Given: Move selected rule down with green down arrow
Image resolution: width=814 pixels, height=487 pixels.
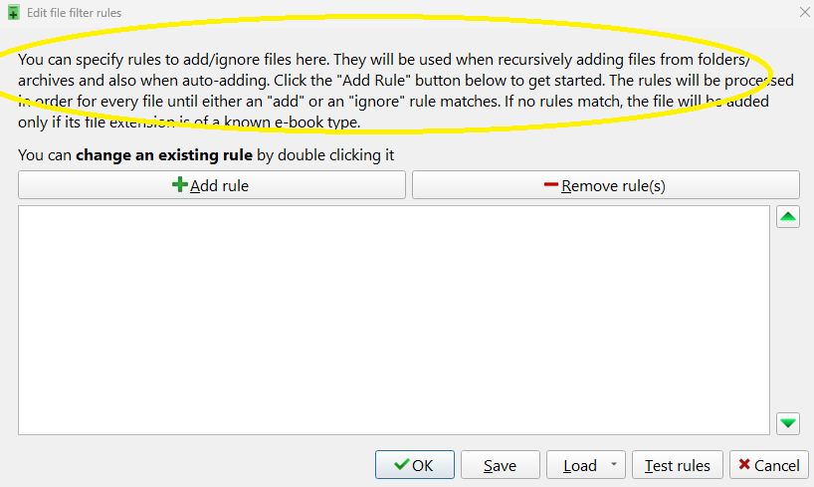Looking at the screenshot, I should click(x=788, y=423).
